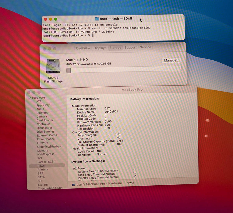Select SATA in the sidebar

[41, 177]
